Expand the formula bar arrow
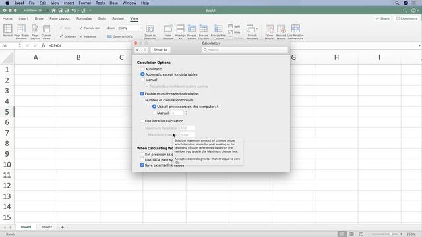The height and width of the screenshot is (237, 422). pyautogui.click(x=419, y=45)
